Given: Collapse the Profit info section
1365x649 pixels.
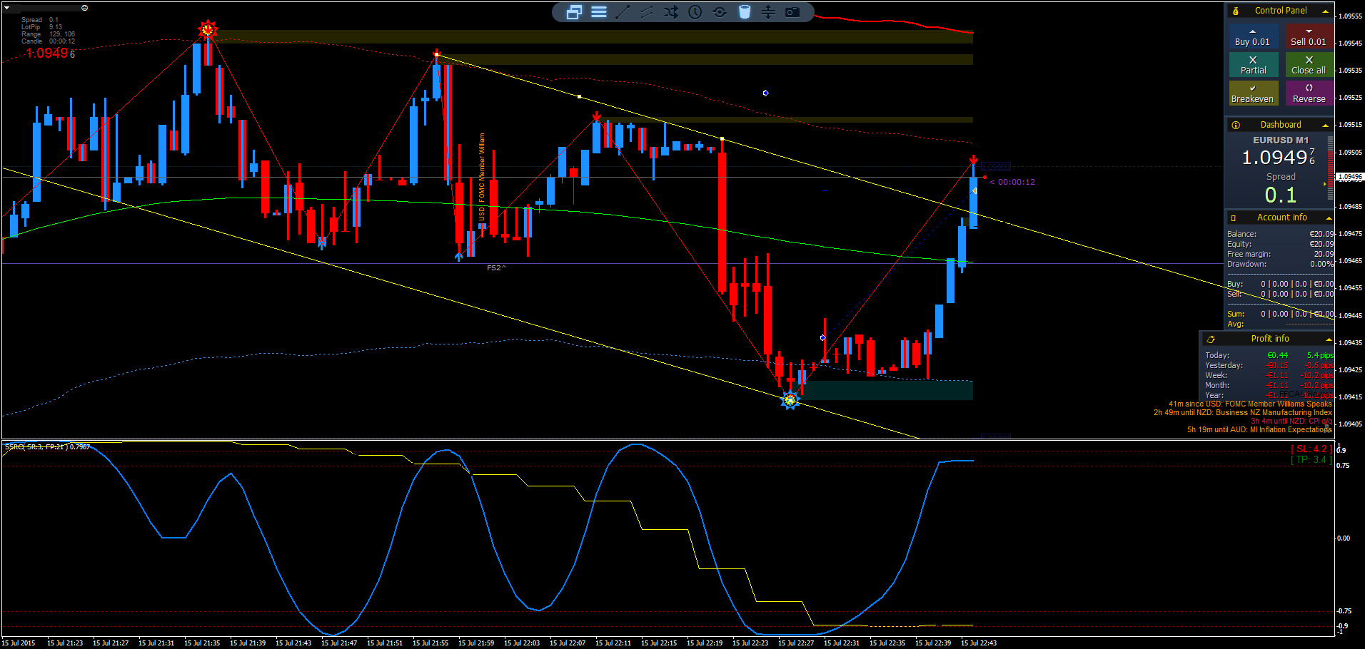Looking at the screenshot, I should (1329, 339).
